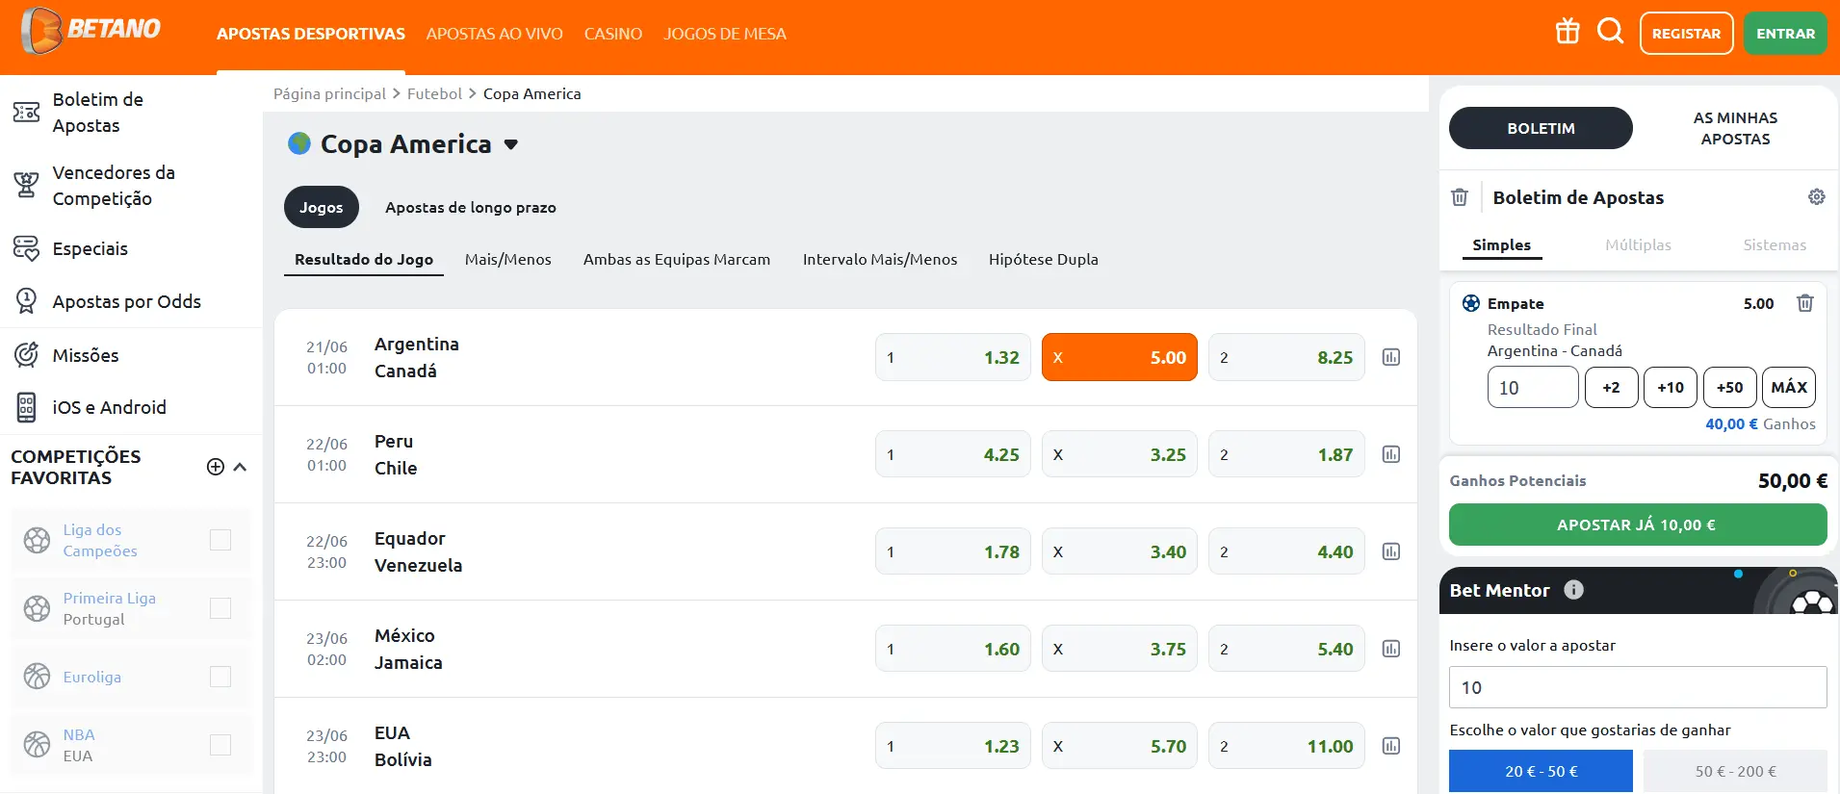The height and width of the screenshot is (794, 1840).
Task: Click the Copa America globe icon
Action: pyautogui.click(x=299, y=143)
